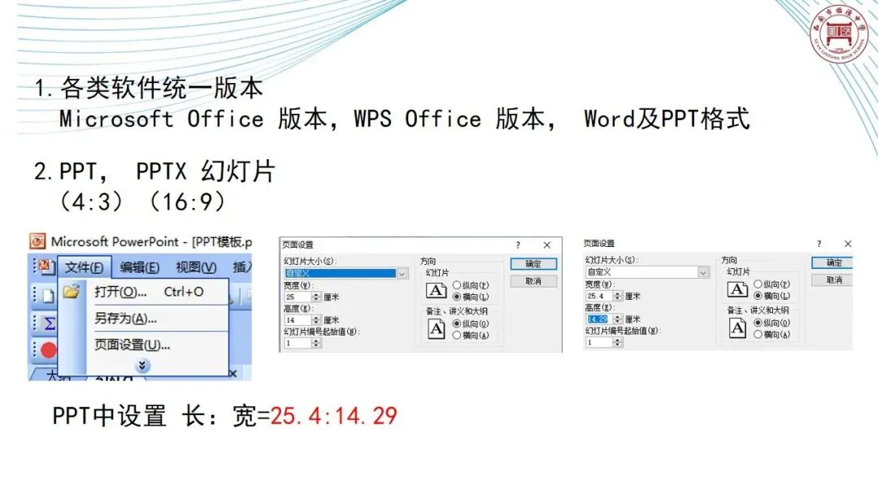Viewport: 878px width, 494px height.
Task: Click slide number field in rightmost dialog
Action: click(599, 342)
